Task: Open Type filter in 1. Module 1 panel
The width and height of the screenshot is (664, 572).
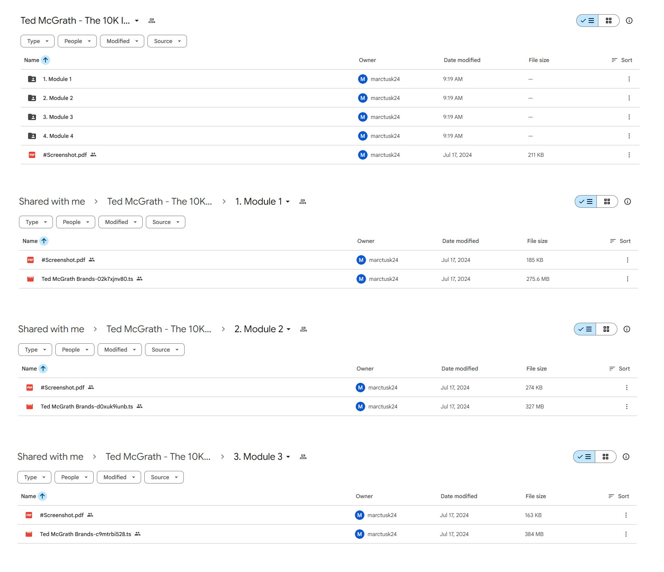Action: click(36, 222)
